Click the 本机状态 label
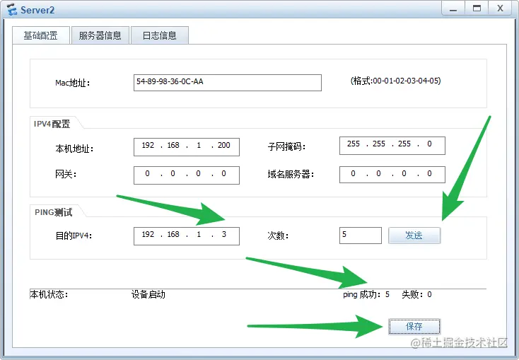This screenshot has width=519, height=360. pyautogui.click(x=49, y=294)
